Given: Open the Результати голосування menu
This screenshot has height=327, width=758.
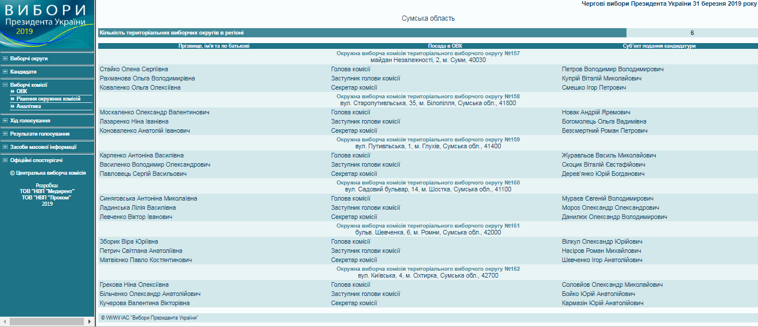Looking at the screenshot, I should [40, 134].
